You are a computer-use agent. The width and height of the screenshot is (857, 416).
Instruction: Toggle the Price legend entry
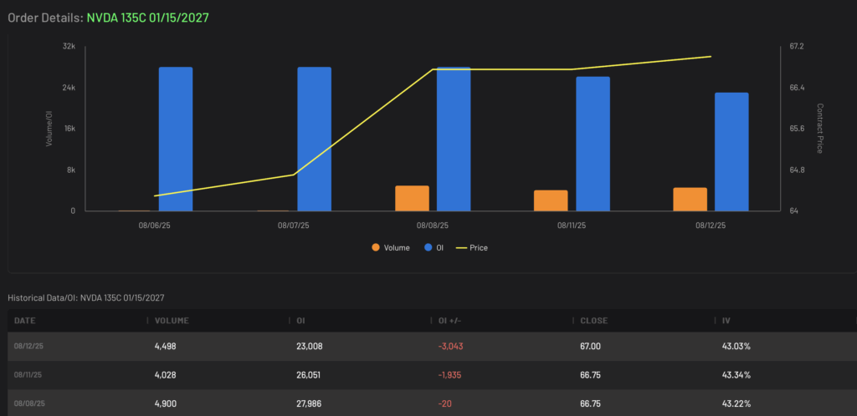[x=472, y=247]
